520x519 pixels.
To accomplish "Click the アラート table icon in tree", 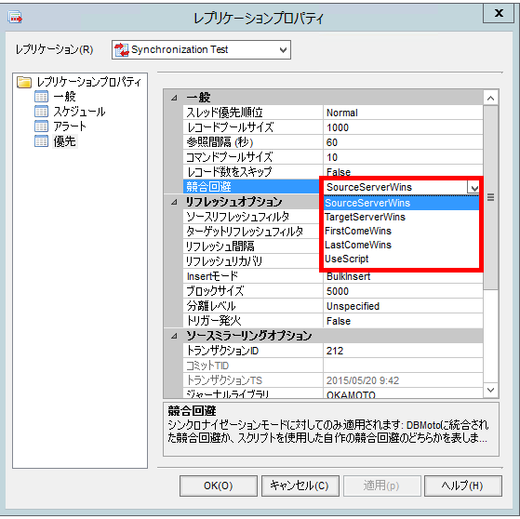I will click(42, 126).
